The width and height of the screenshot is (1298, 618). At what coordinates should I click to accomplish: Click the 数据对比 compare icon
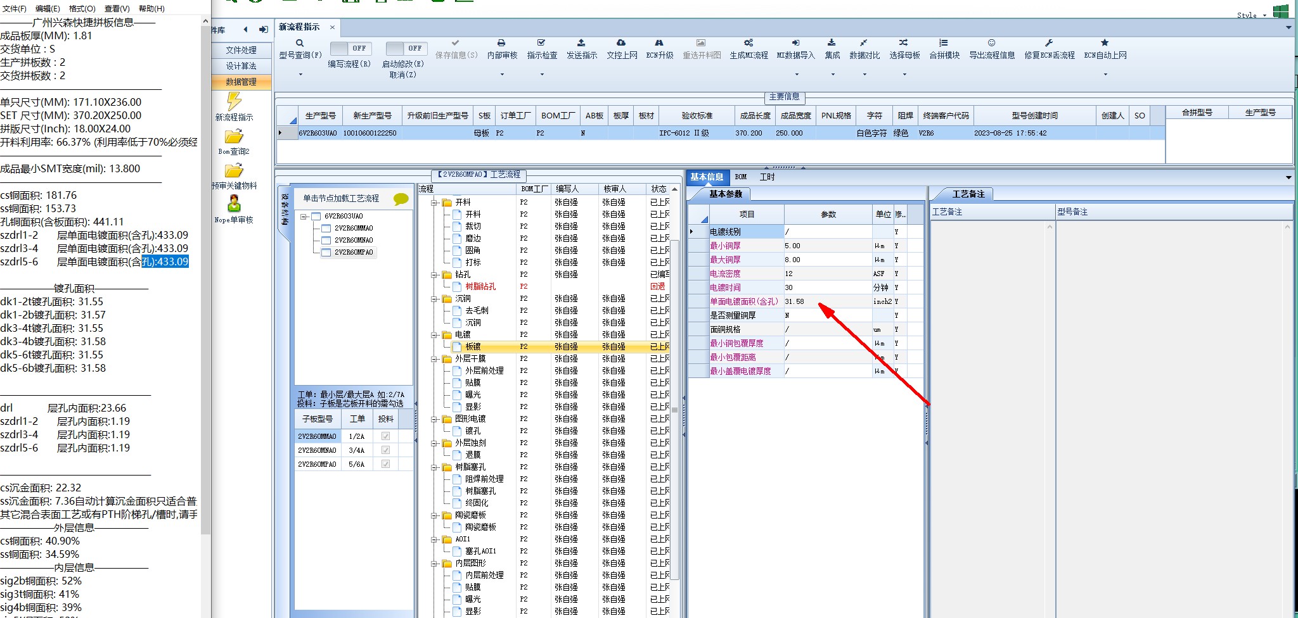864,43
